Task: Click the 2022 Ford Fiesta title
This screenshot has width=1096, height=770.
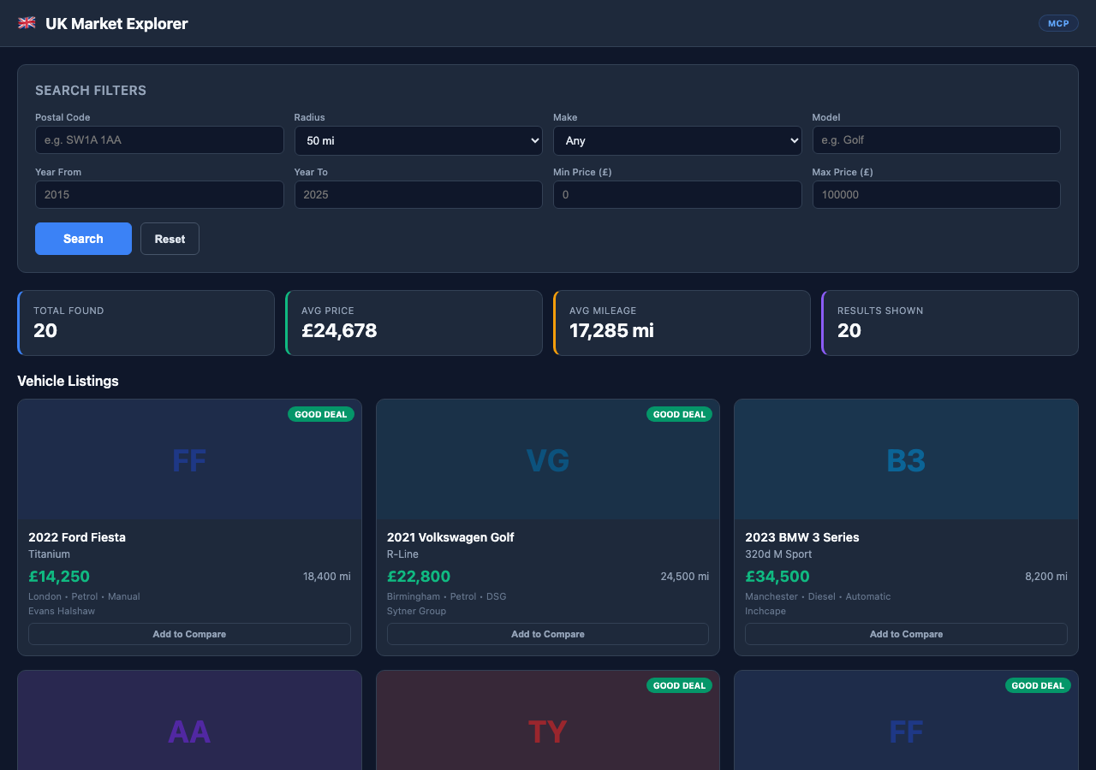Action: pyautogui.click(x=77, y=537)
